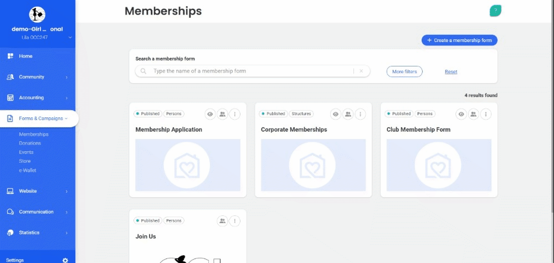Image resolution: width=554 pixels, height=263 pixels.
Task: Open Events under Forms & Campaigns
Action: click(x=26, y=152)
